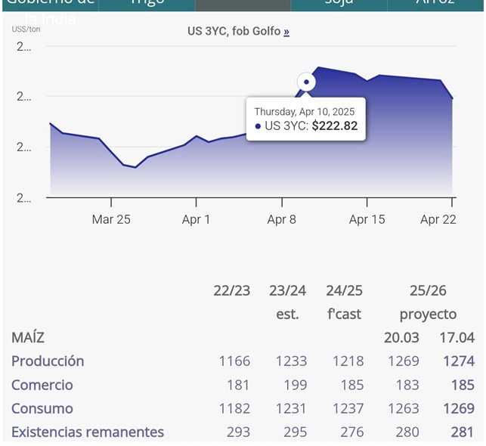Image resolution: width=486 pixels, height=446 pixels.
Task: Click the Apr 1 axis label on chart
Action: [197, 219]
